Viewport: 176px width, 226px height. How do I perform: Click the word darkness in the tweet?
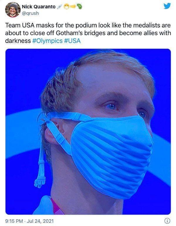pos(18,41)
